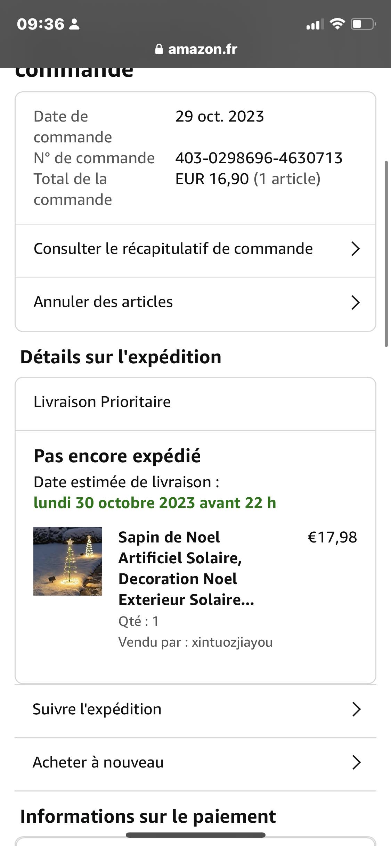Tap the amazon.fr address bar
Viewport: 391px width, 846px height.
click(x=202, y=49)
